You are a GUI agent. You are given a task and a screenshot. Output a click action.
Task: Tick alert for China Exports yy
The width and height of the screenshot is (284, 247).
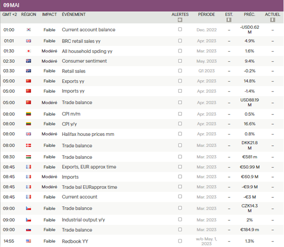180,81
